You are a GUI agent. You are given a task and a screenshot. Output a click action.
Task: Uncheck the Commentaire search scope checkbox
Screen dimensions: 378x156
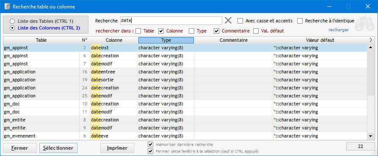coord(216,31)
